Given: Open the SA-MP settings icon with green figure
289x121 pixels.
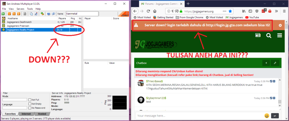Looking at the screenshot, I should pos(42,14).
